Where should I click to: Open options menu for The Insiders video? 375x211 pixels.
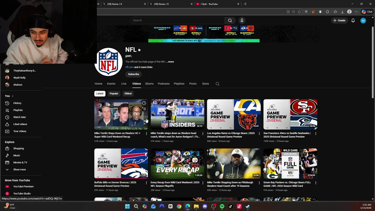[x=203, y=134]
